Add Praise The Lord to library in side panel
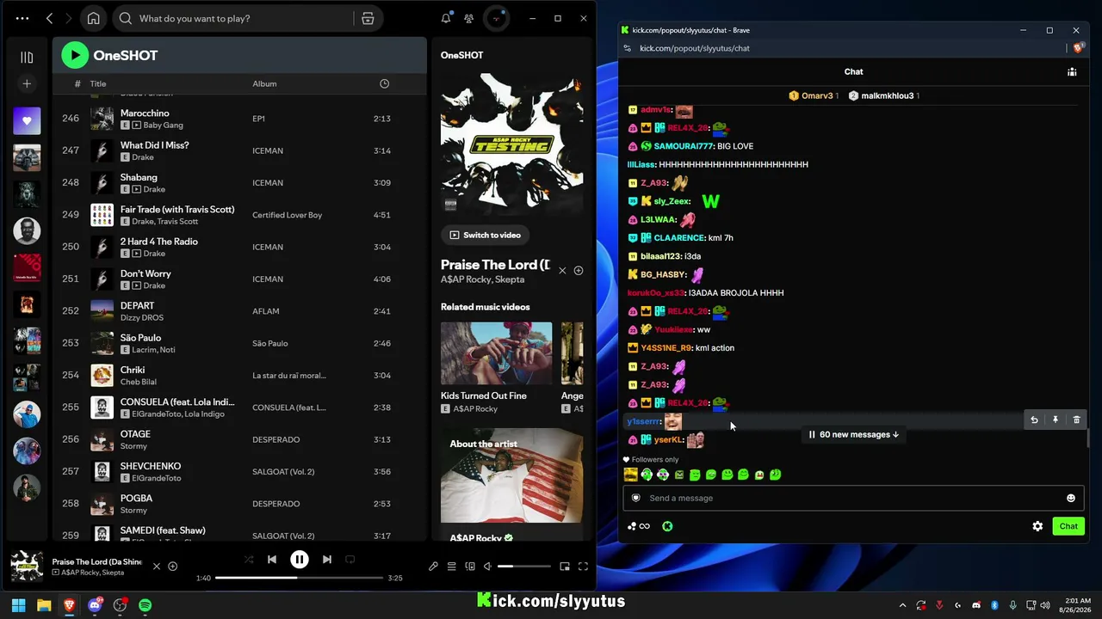1102x619 pixels. click(579, 270)
